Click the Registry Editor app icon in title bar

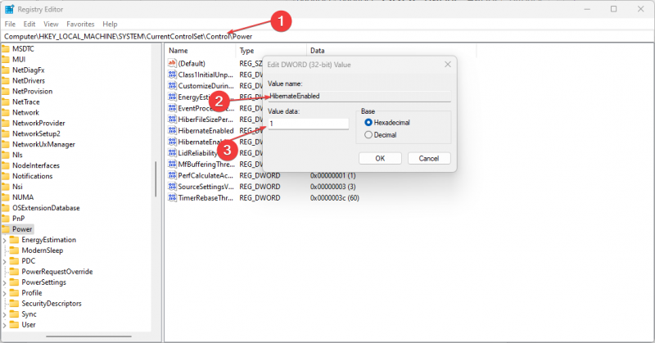coord(9,9)
